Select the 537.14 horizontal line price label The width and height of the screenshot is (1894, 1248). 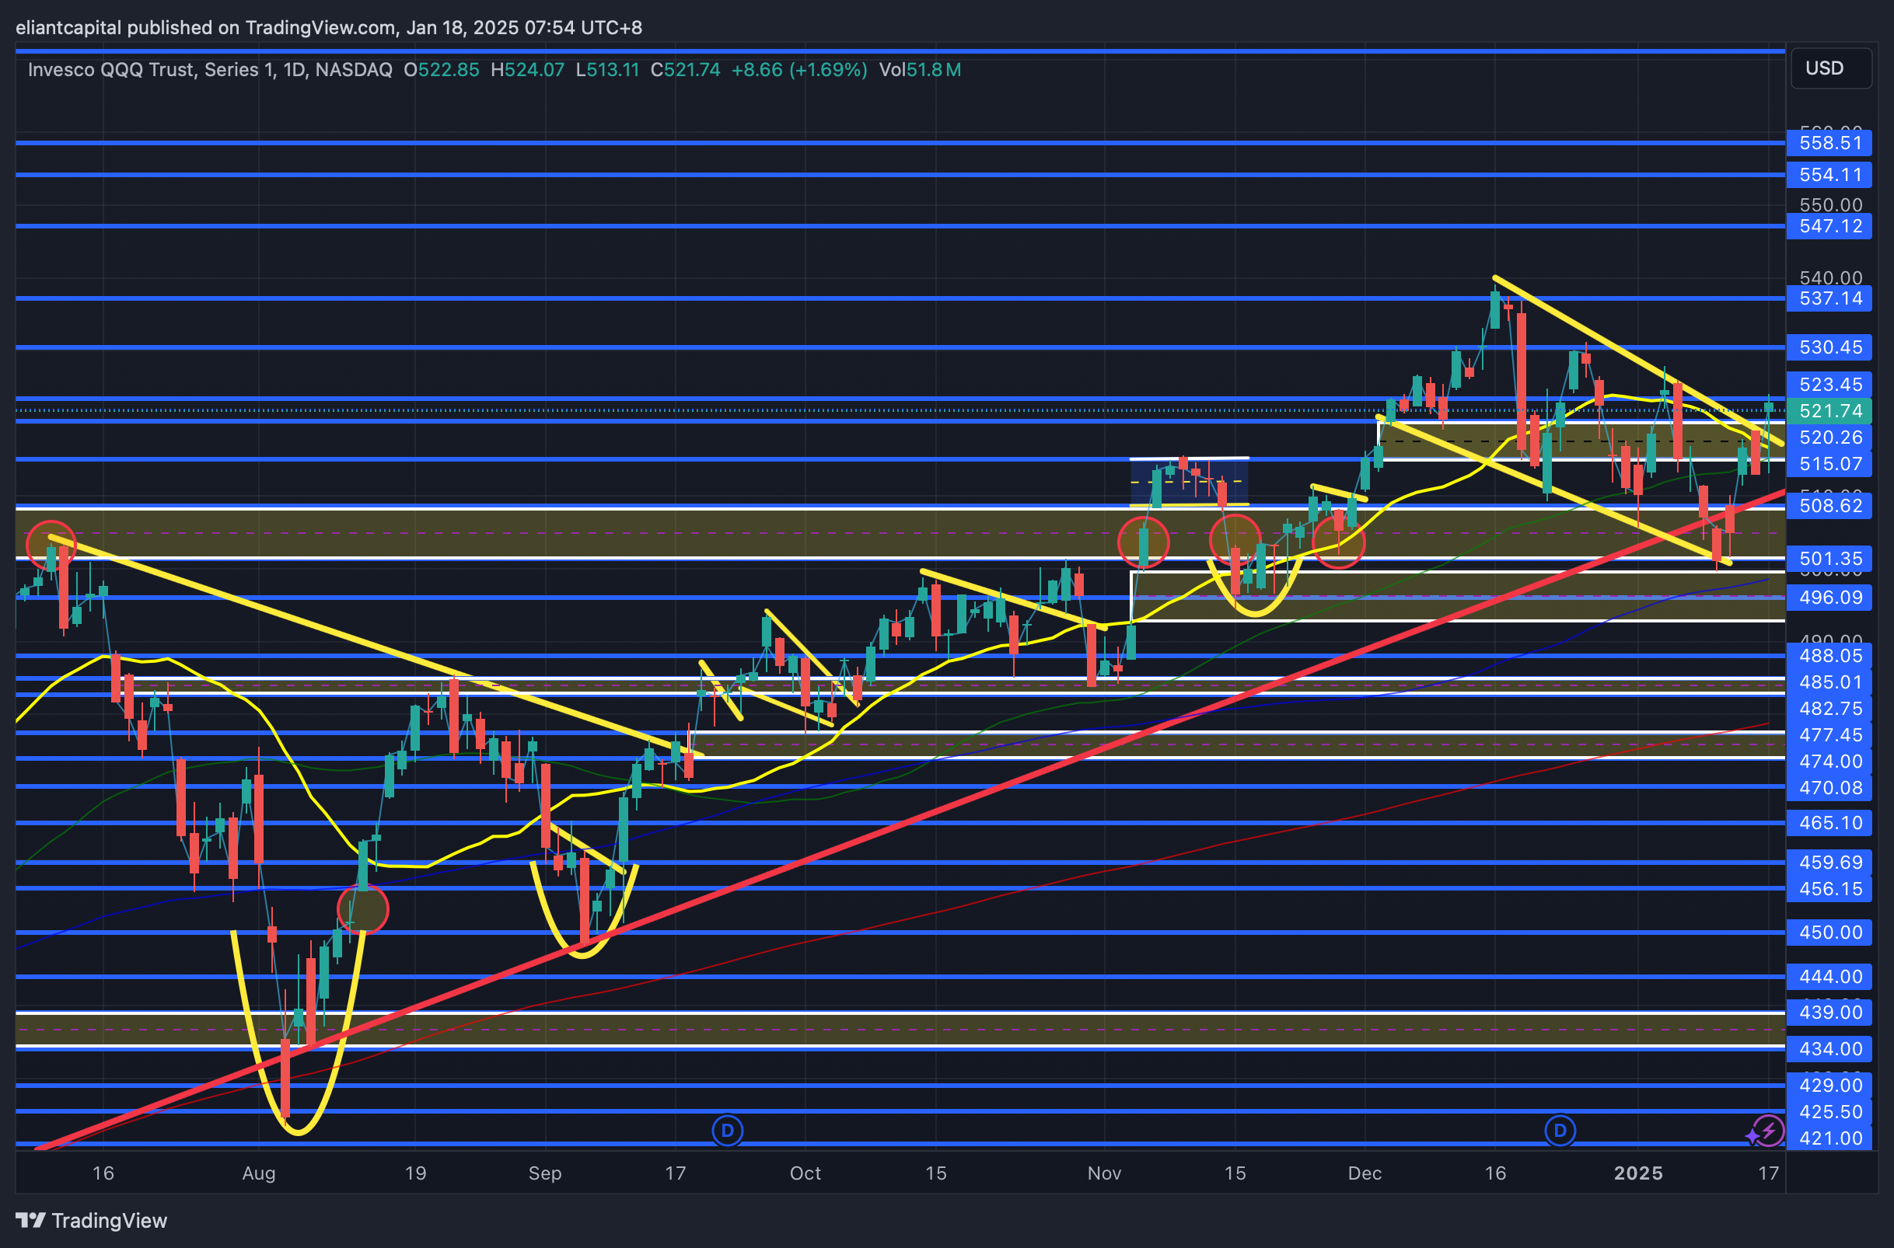[1829, 298]
